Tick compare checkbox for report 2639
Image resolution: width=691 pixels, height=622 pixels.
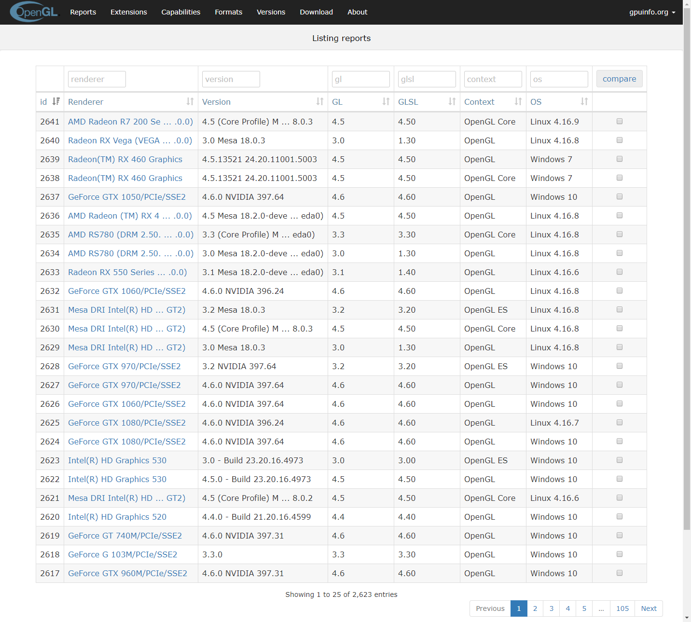click(620, 159)
